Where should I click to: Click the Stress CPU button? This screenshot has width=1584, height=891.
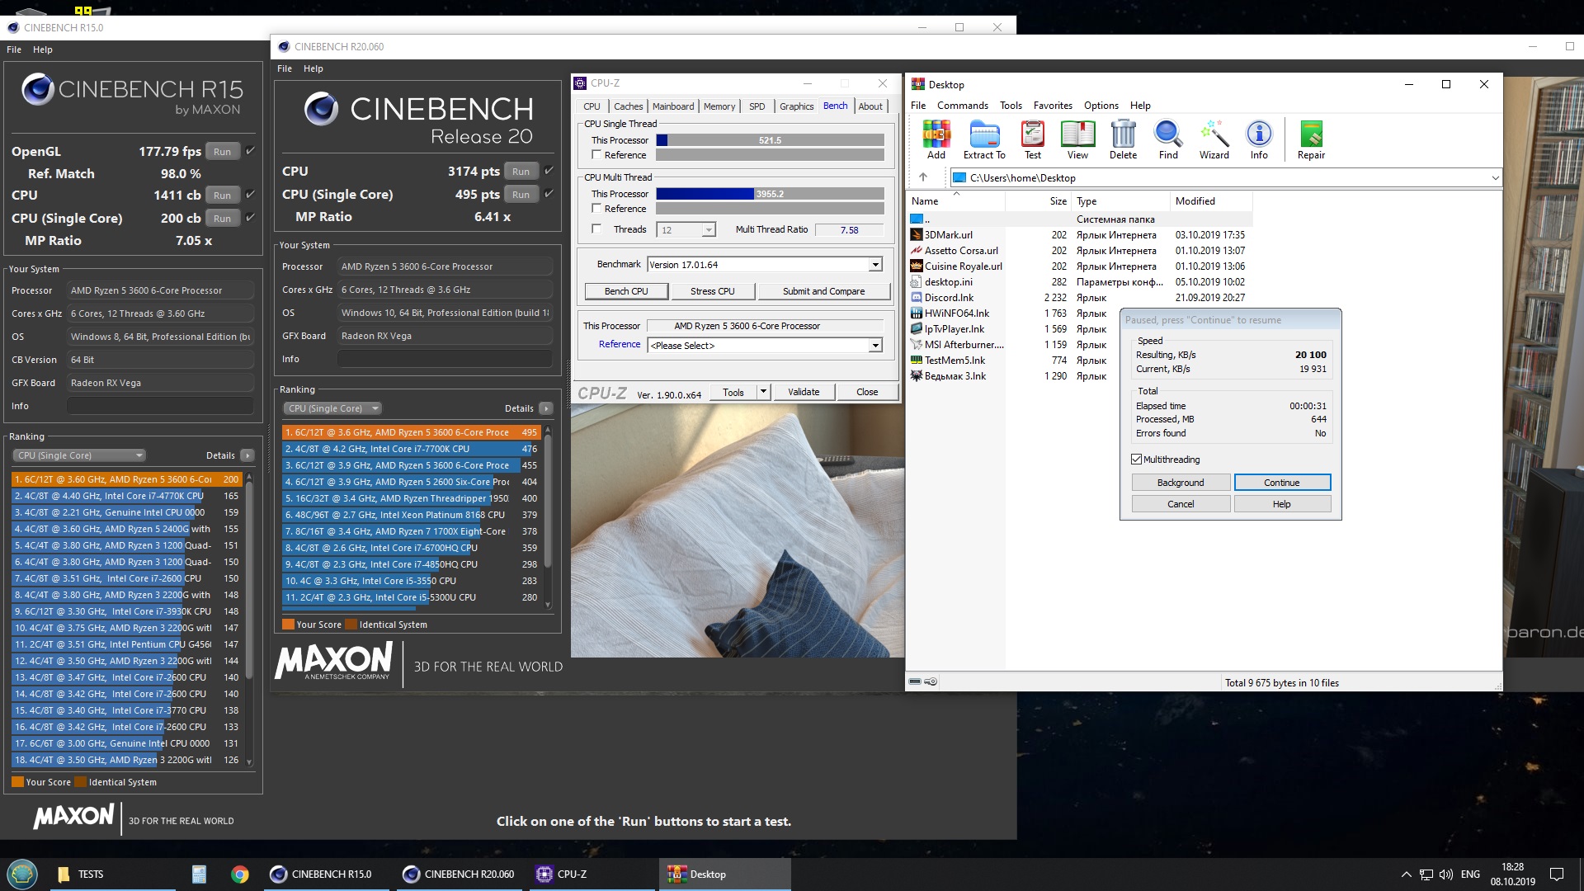(x=712, y=291)
